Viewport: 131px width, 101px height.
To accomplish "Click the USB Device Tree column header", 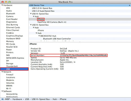I will [80, 5].
